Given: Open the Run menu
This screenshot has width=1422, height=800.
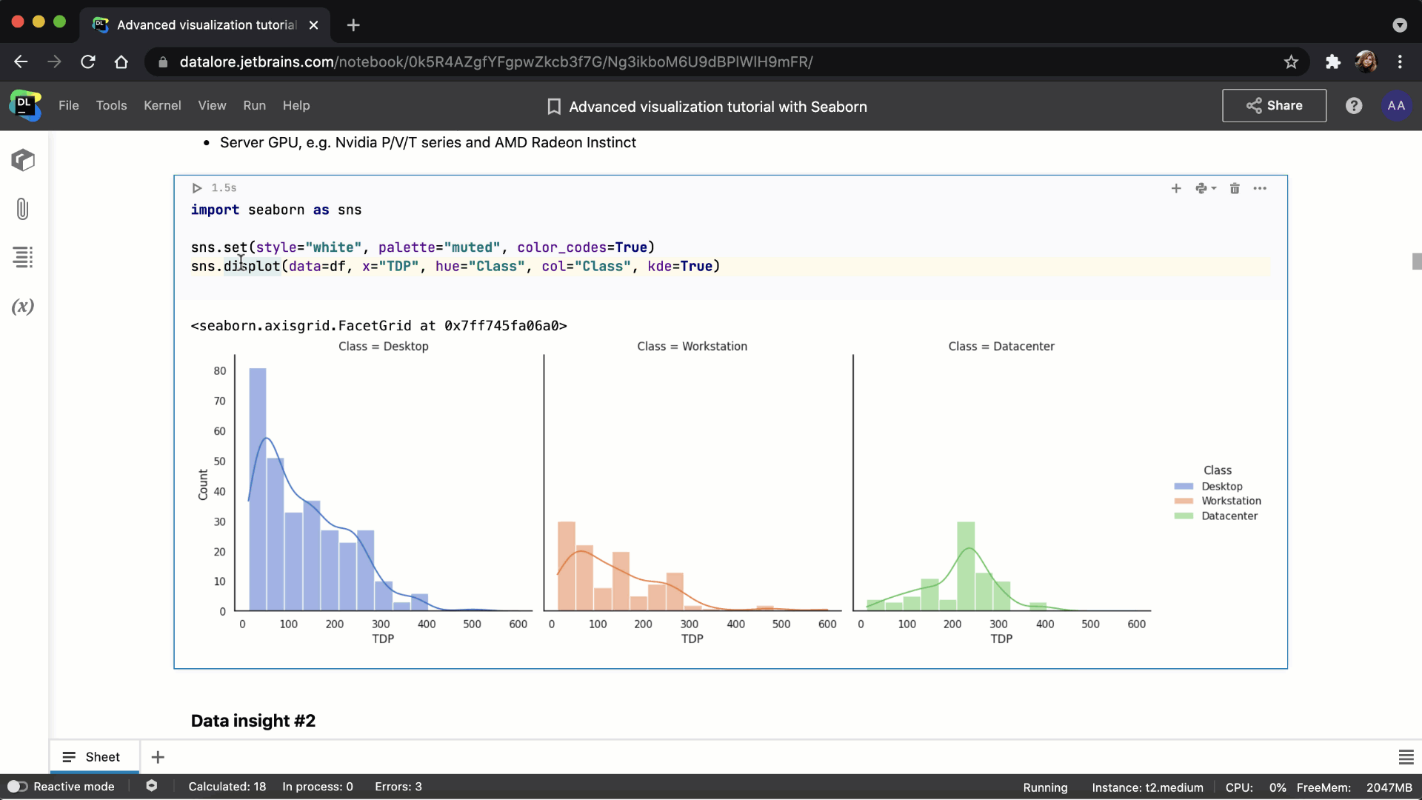Looking at the screenshot, I should 255,106.
